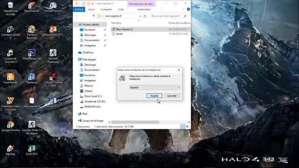Image resolution: width=299 pixels, height=168 pixels.
Task: Open Format Factory desktop shortcut
Action: coord(53,7)
